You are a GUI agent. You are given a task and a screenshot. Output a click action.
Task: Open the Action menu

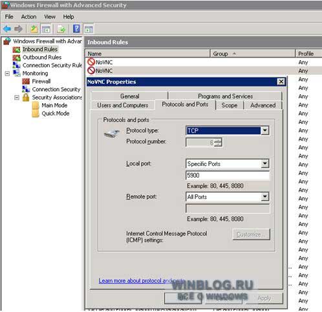[x=28, y=17]
